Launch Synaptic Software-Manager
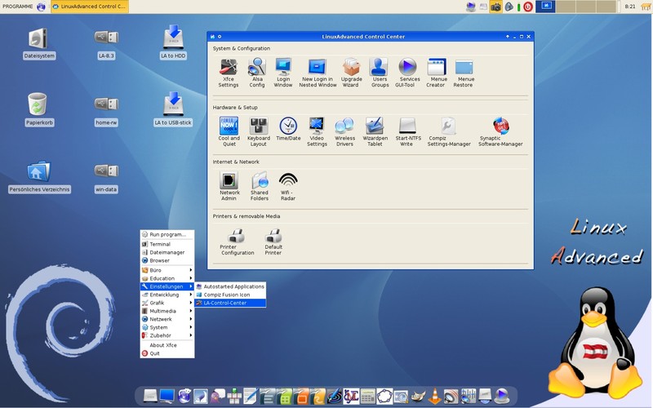 pyautogui.click(x=500, y=131)
